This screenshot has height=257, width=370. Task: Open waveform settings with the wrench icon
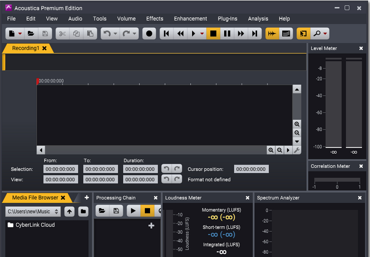[x=297, y=150]
